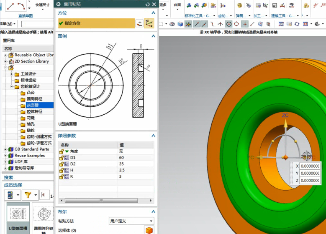326x234 pixels.
Task: Click first icon in 标准化工具 group
Action: (189, 5)
